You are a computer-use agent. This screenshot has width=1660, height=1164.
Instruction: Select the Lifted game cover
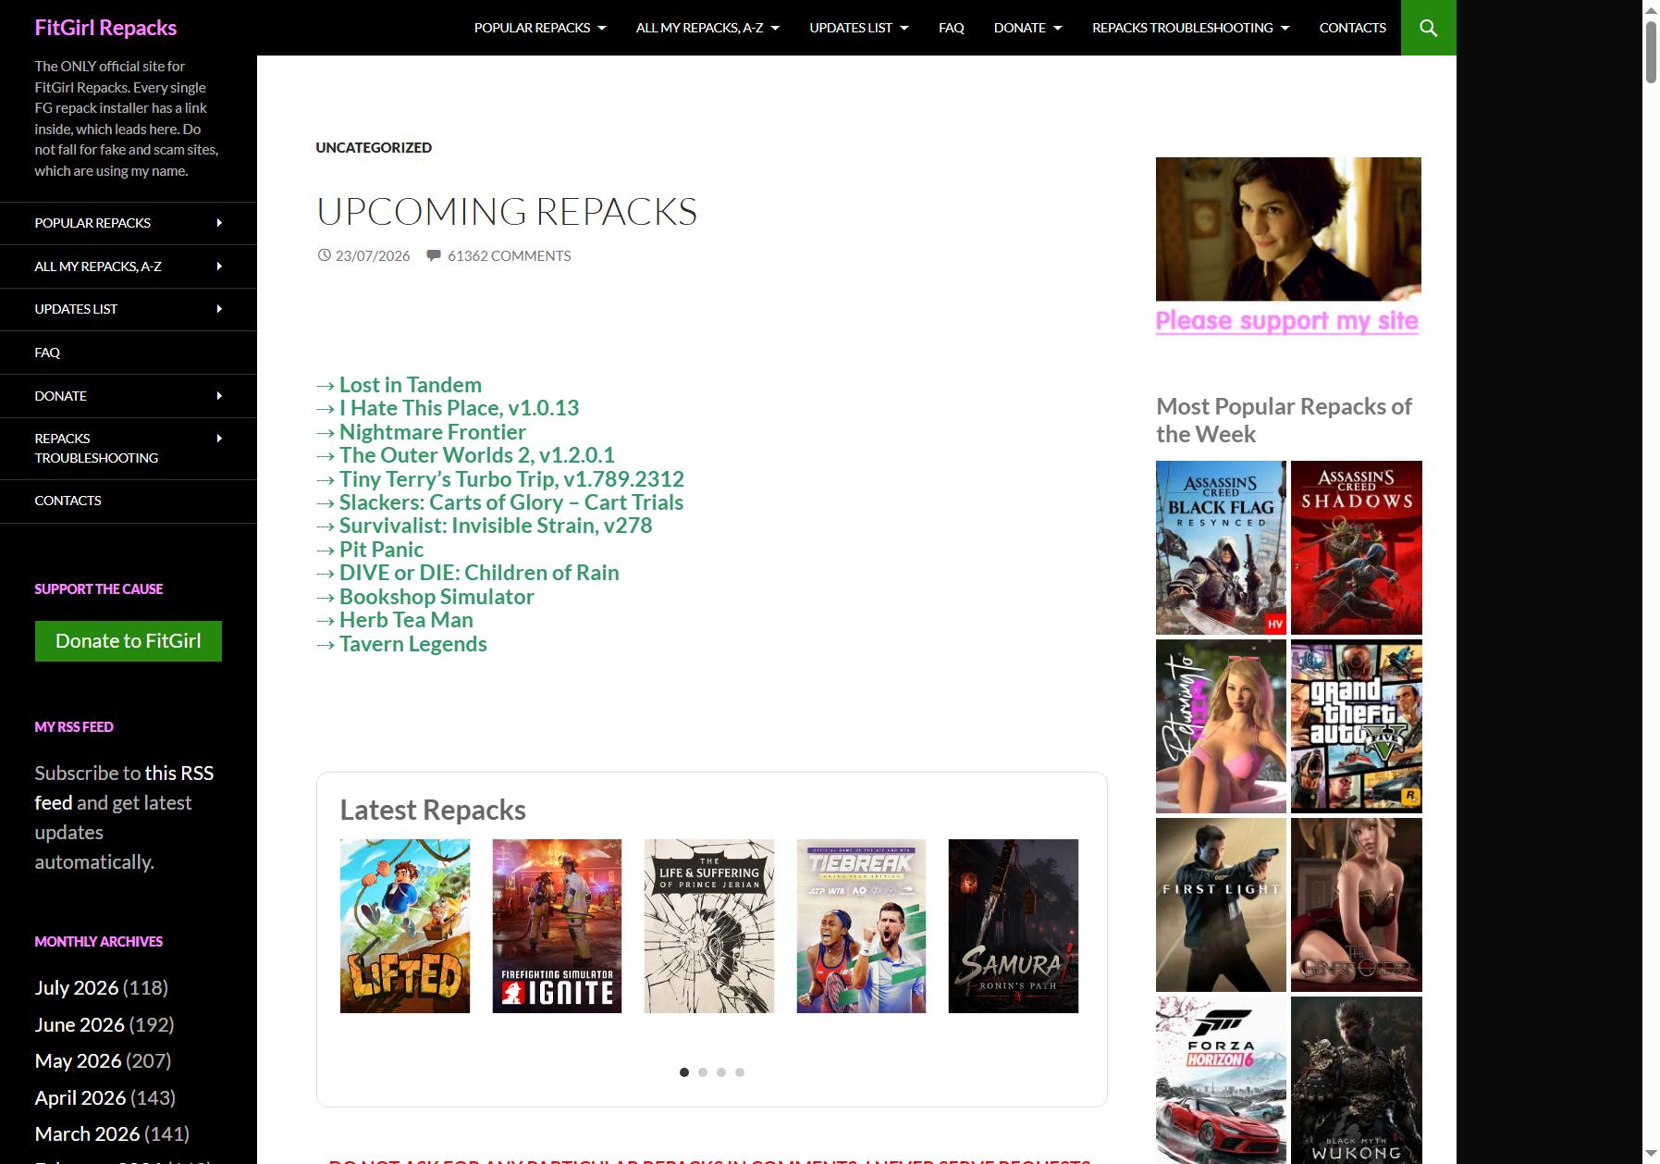coord(405,925)
